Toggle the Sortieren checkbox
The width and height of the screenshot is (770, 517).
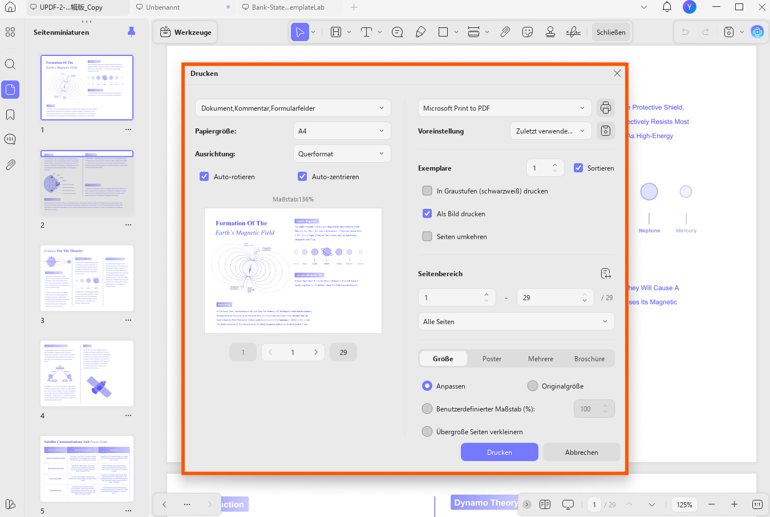pos(578,168)
